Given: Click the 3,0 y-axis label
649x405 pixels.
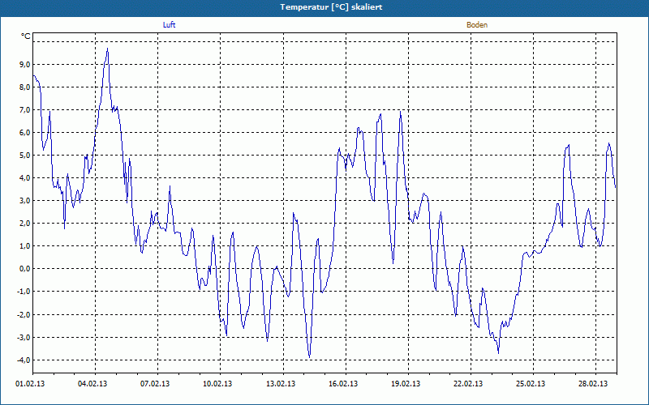Looking at the screenshot, I should coord(25,201).
